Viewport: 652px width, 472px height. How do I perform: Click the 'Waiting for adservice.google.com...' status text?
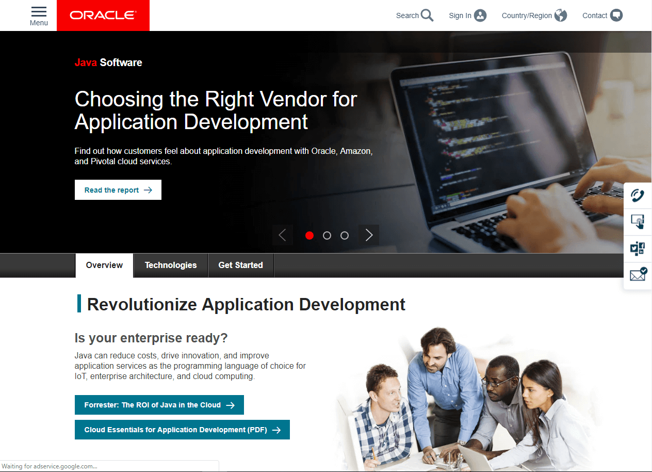point(50,466)
